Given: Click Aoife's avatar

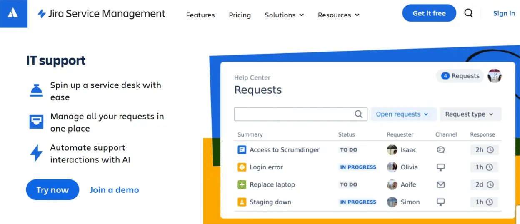Looking at the screenshot, I should coord(392,184).
